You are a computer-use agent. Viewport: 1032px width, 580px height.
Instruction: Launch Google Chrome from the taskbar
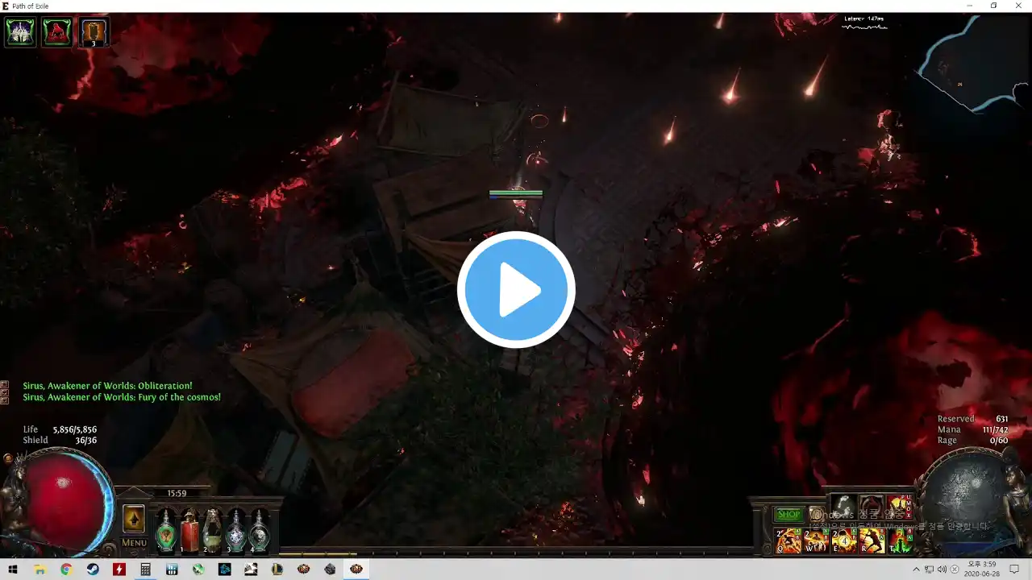(66, 570)
